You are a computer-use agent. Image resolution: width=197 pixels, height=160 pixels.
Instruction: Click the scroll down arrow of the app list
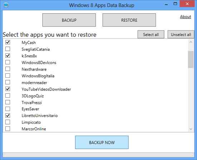pos(191,129)
